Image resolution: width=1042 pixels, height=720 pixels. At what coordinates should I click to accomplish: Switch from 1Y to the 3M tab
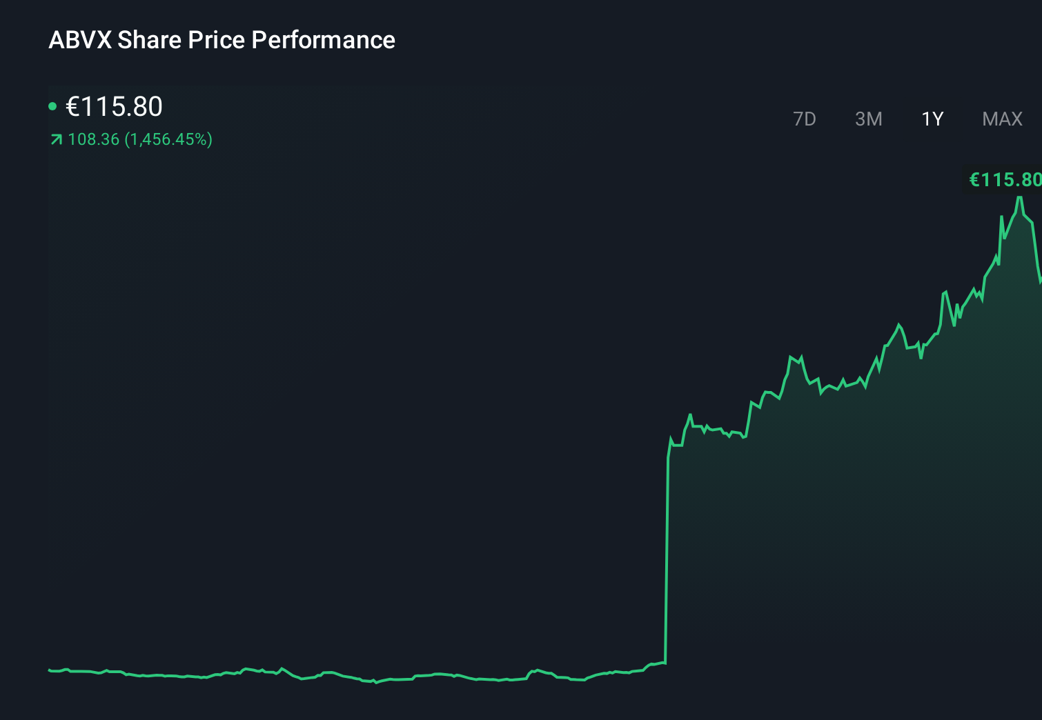(x=869, y=119)
